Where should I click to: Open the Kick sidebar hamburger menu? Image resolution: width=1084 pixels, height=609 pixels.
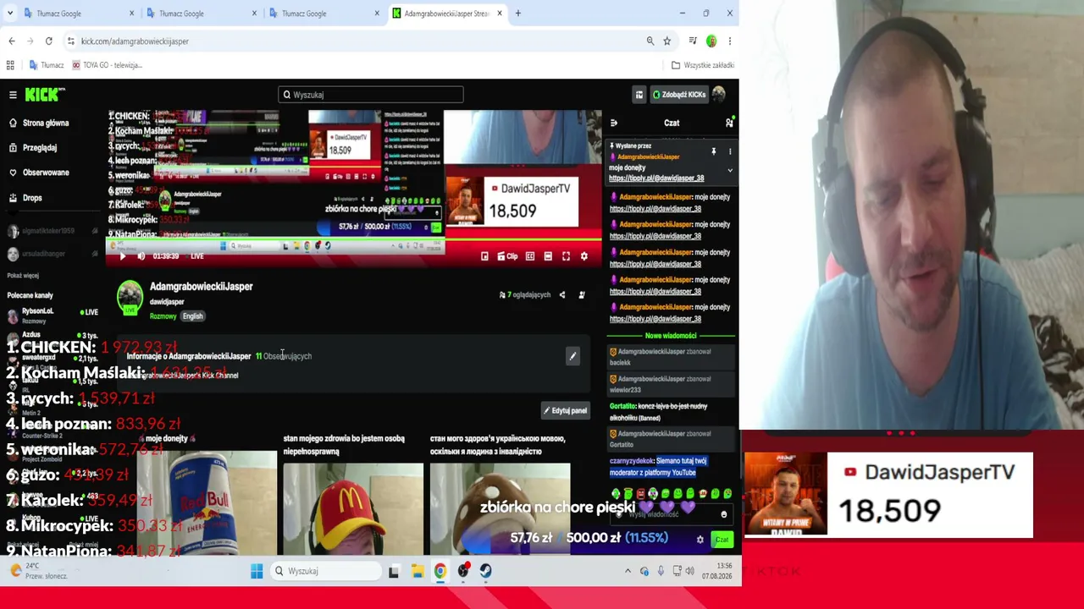coord(13,95)
